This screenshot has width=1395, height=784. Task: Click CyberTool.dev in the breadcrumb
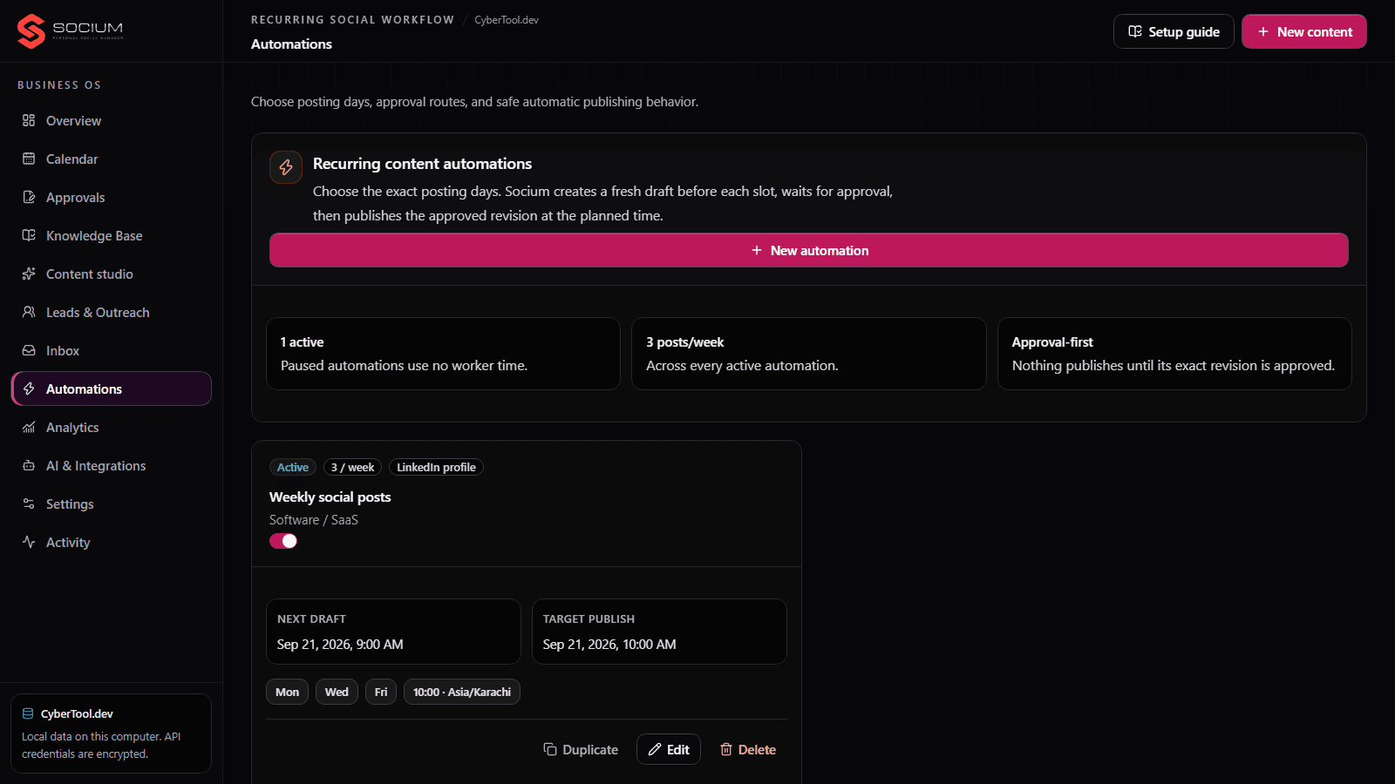507,20
